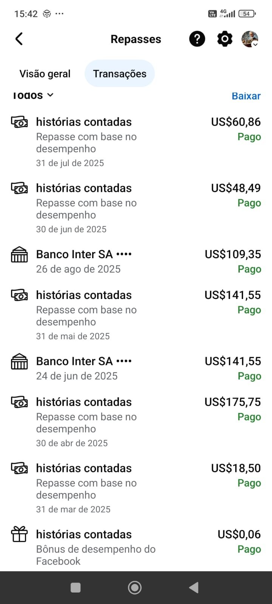
Task: Switch to the Visão geral tab
Action: 45,74
